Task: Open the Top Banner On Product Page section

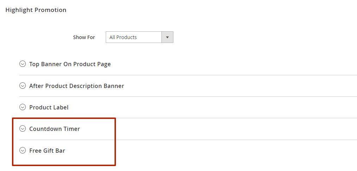Action: click(70, 64)
